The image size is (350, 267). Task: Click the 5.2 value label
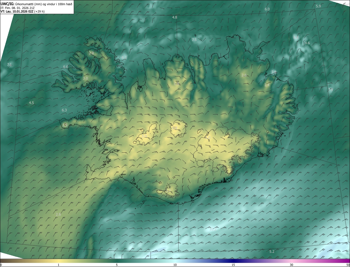[x=272, y=252]
